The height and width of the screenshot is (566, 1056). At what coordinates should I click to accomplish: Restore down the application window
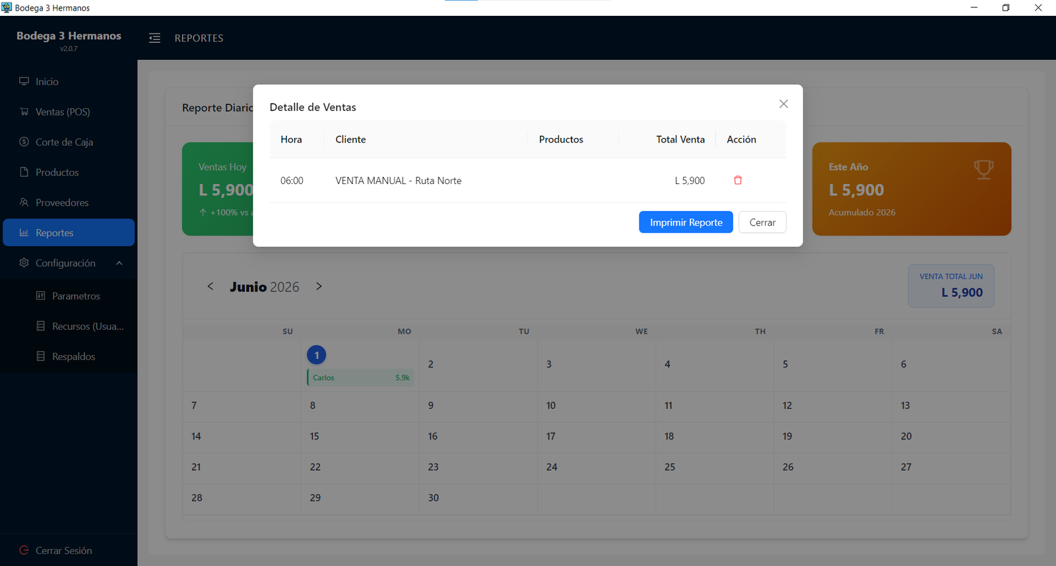(x=1006, y=8)
